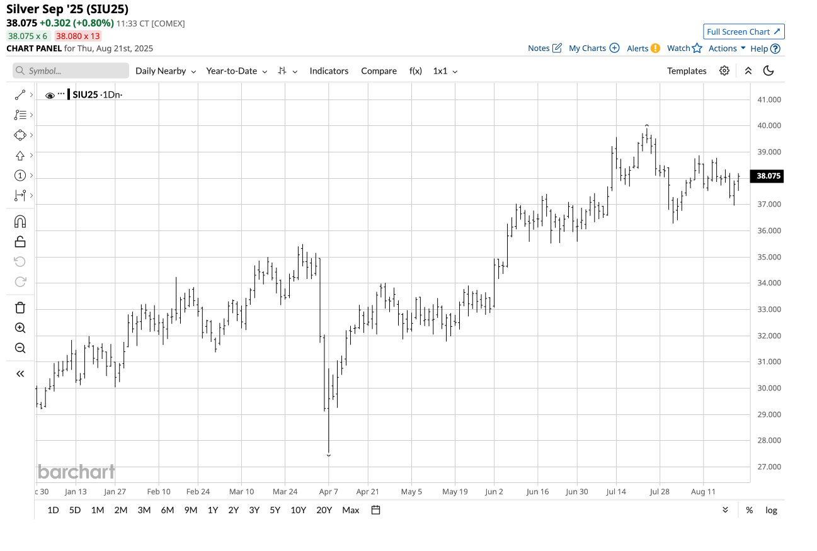Zoom out on the chart
Viewport: 817px width, 551px height.
coord(20,348)
